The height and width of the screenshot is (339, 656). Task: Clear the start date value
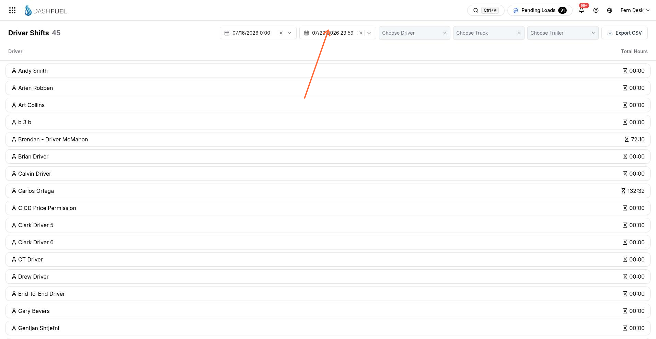pos(281,33)
